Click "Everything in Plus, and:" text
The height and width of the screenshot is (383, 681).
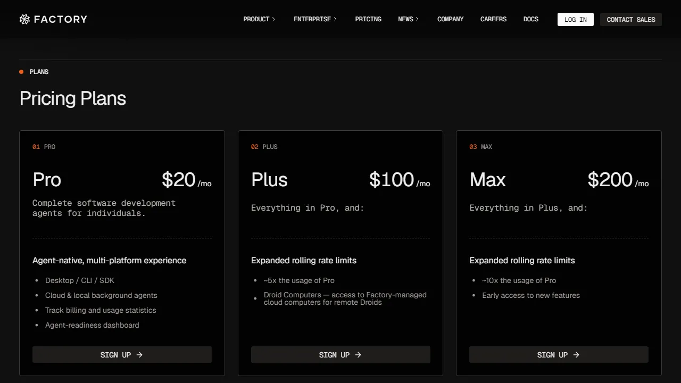528,208
